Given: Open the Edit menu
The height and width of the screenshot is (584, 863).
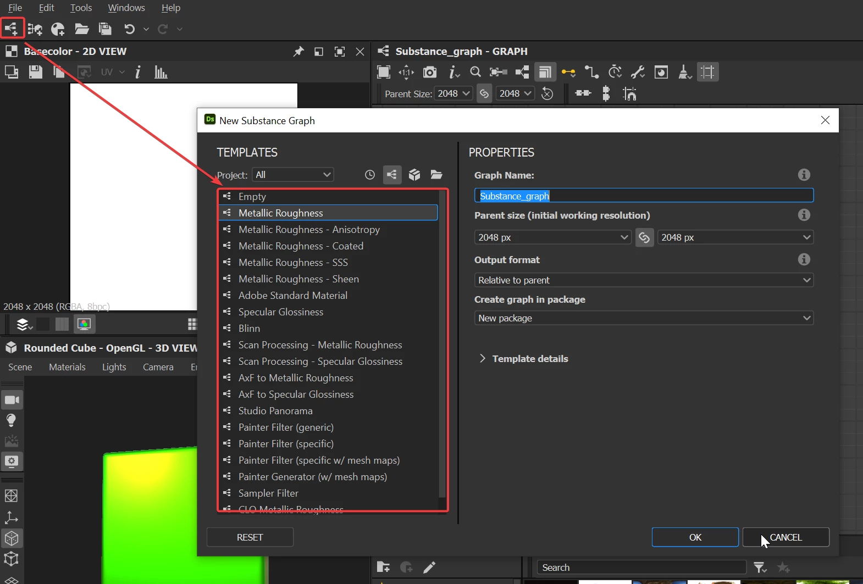Looking at the screenshot, I should (x=47, y=8).
